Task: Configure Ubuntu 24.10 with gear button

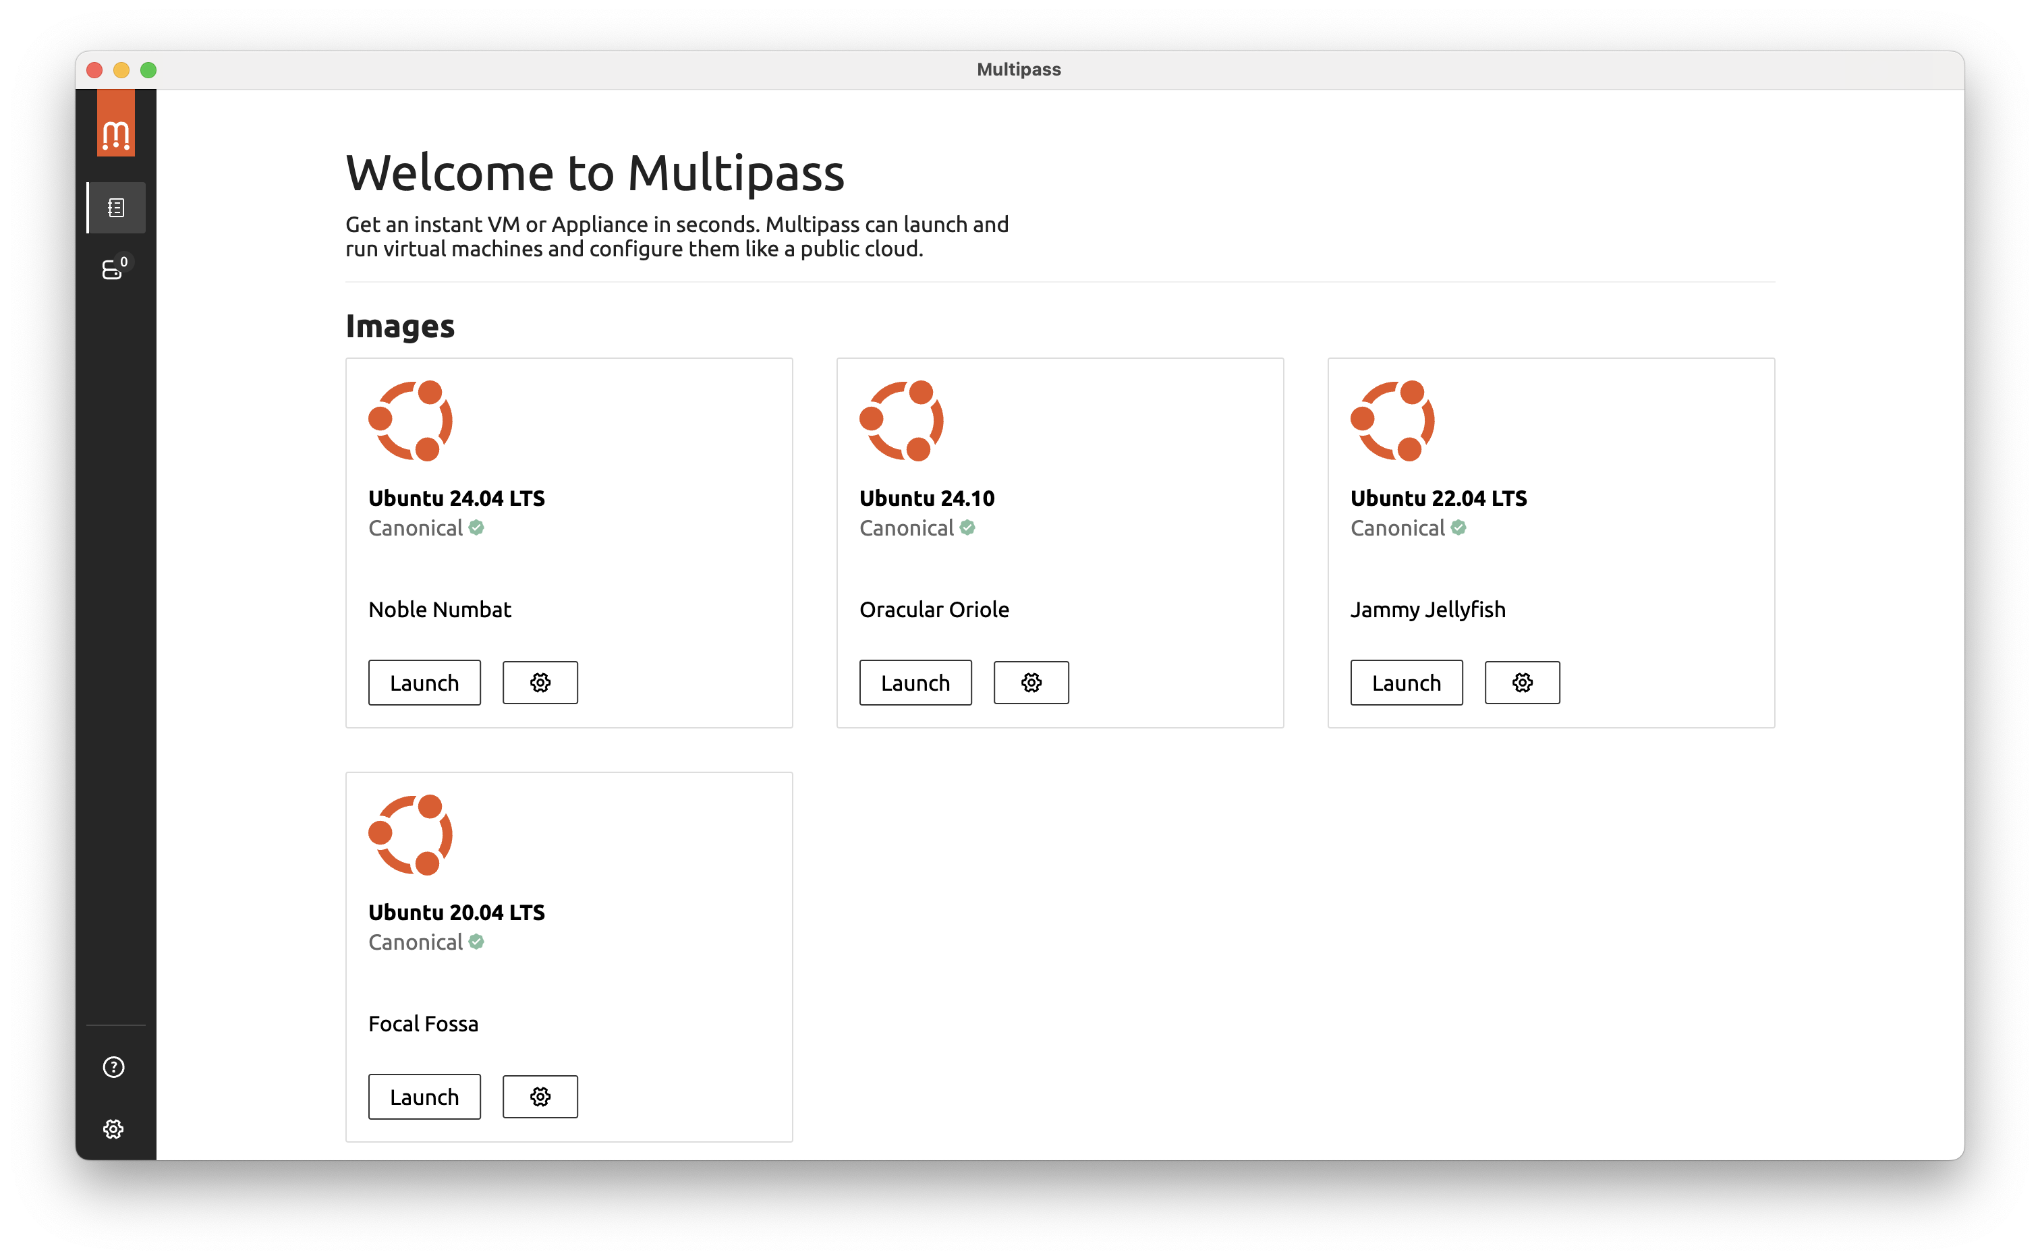Action: [x=1031, y=683]
